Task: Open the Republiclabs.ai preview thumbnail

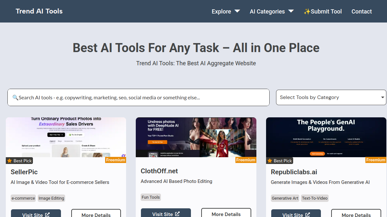Action: coord(326,137)
